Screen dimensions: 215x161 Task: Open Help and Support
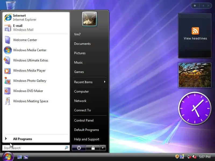point(87,139)
